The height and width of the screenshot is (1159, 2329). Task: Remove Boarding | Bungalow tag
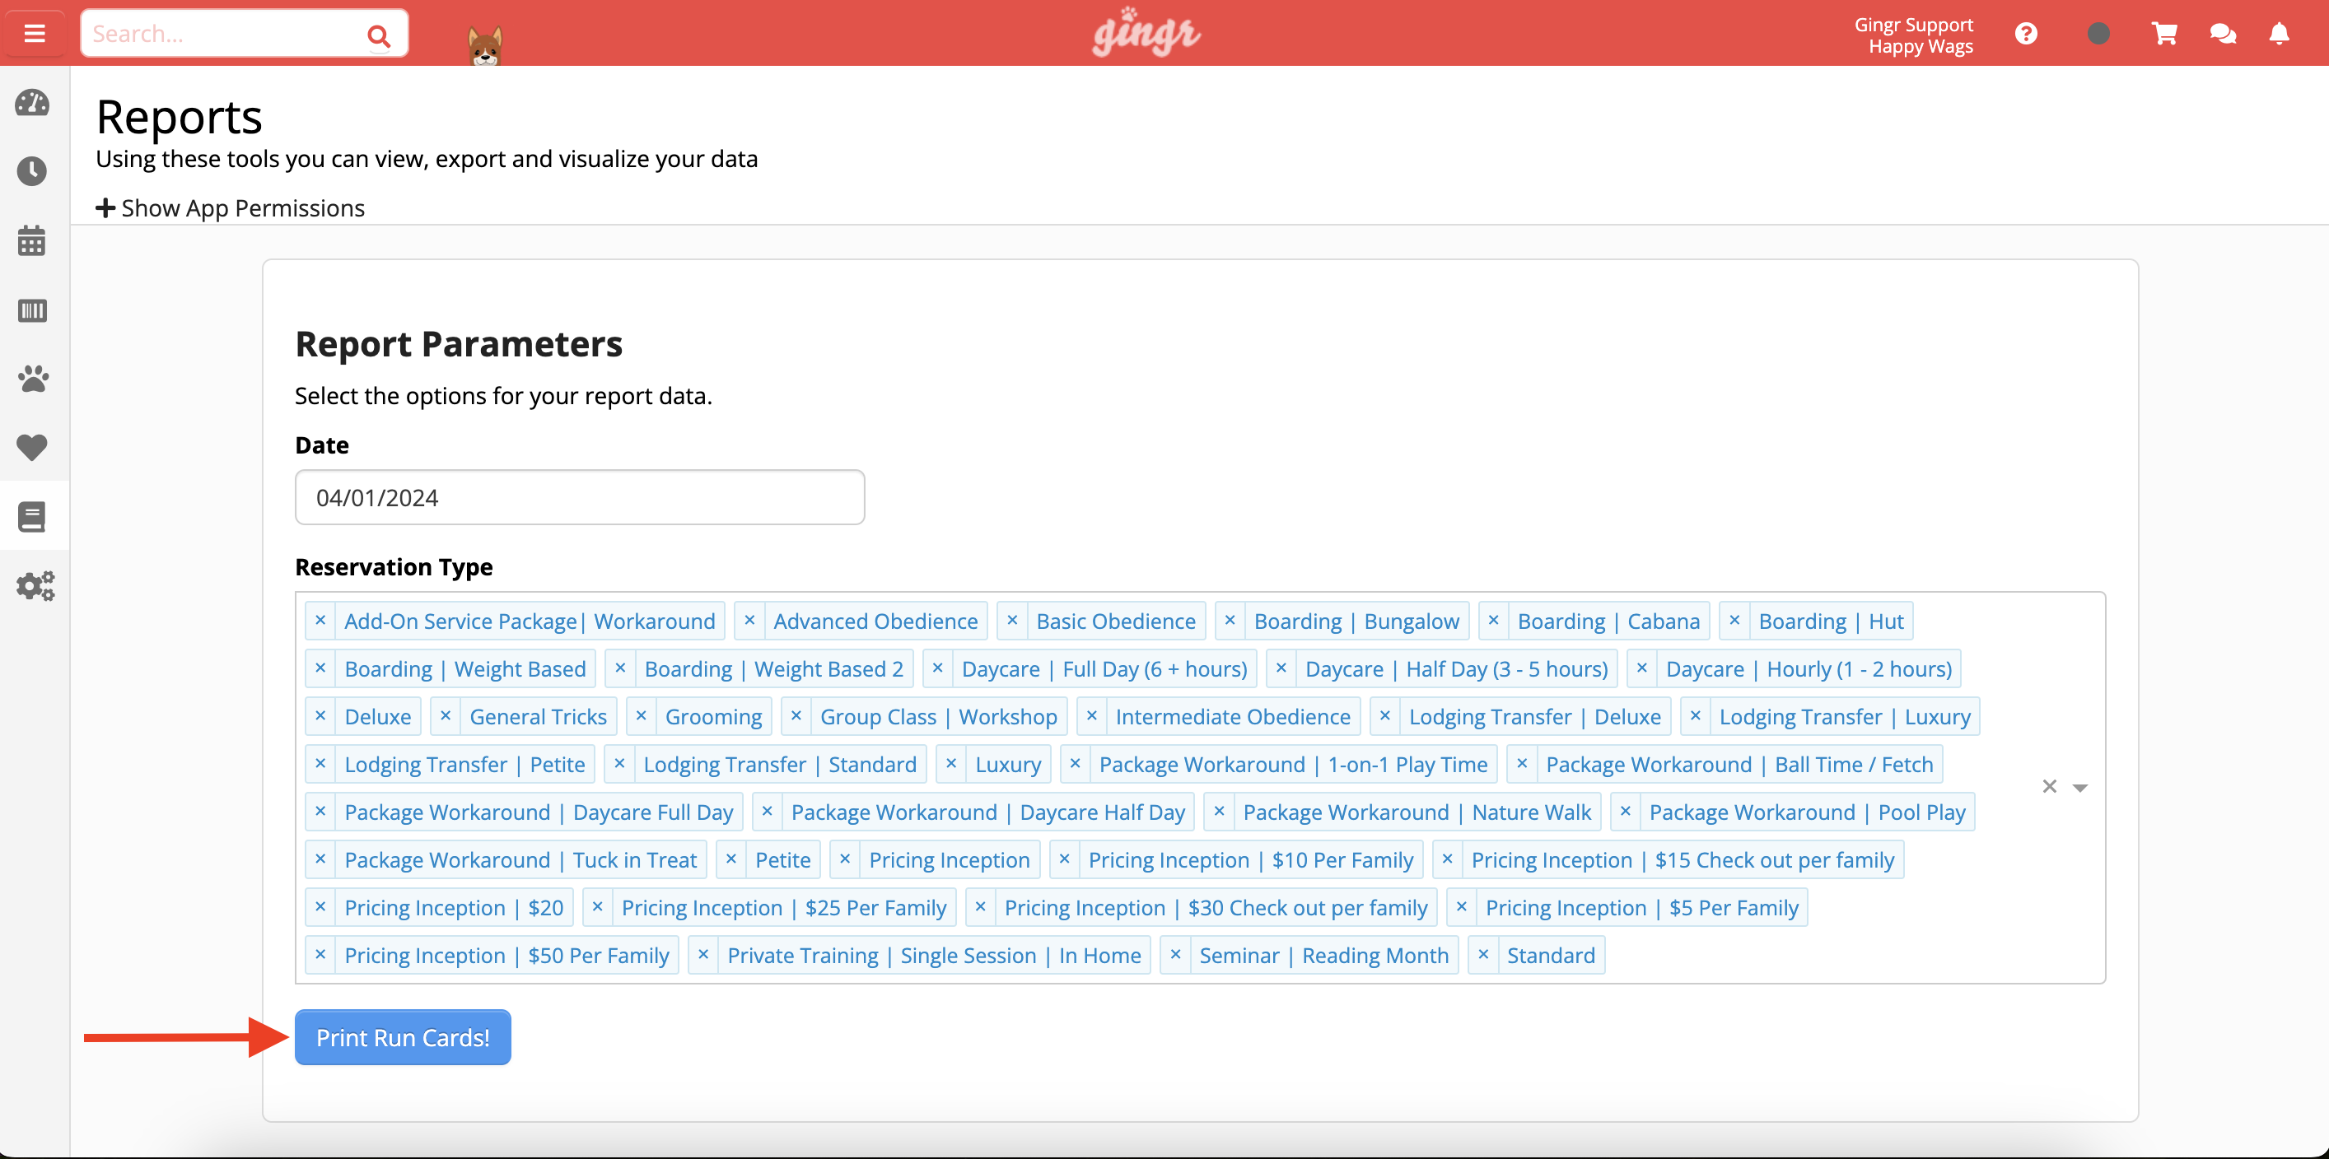pos(1230,621)
